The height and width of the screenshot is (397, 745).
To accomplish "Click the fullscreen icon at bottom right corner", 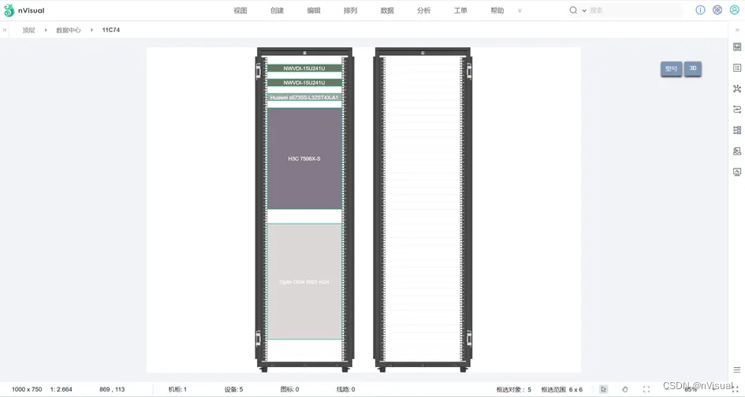I will point(736,389).
